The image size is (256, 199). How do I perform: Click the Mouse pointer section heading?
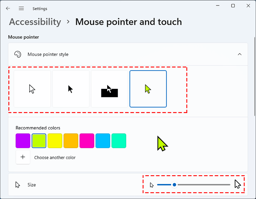click(23, 37)
